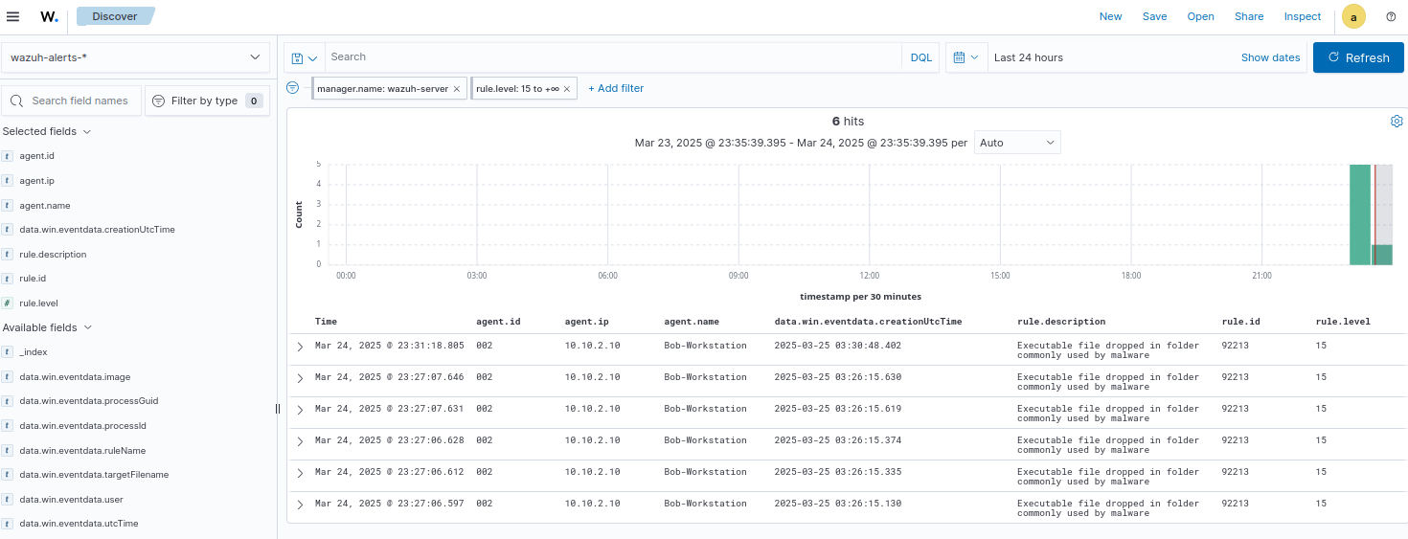Viewport: 1408px width, 539px height.
Task: Click the calendar quick-select date icon
Action: pos(965,57)
